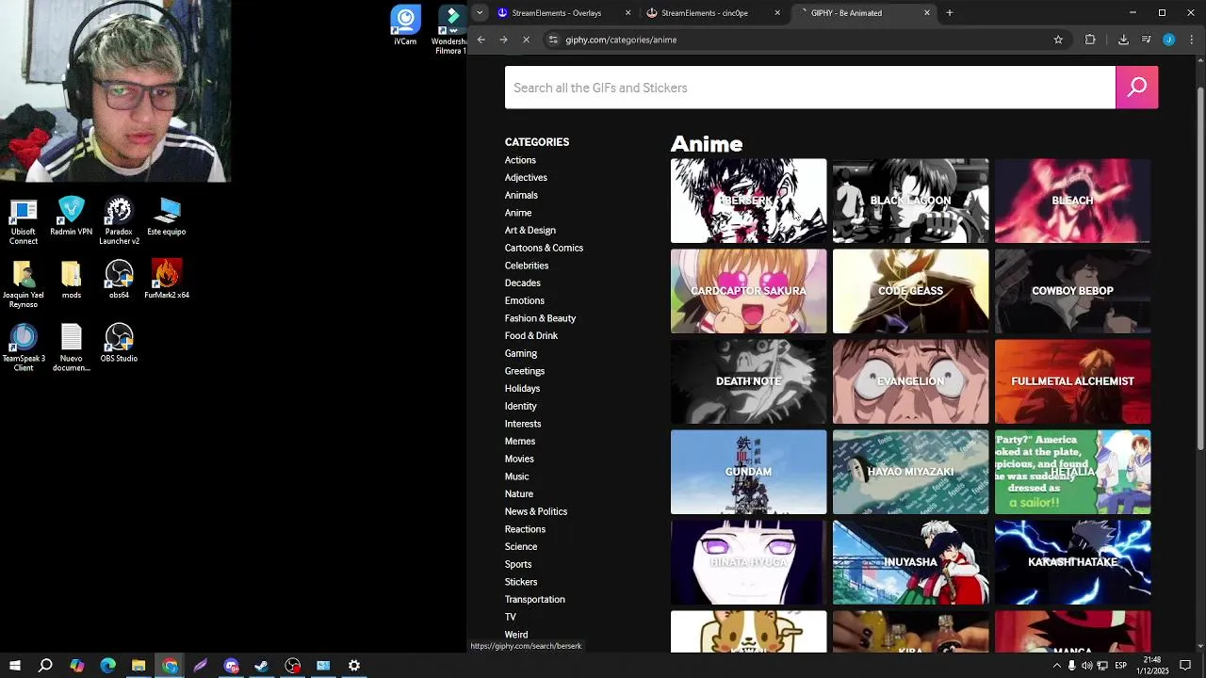Open the Evangelion thumbnail
Viewport: 1206px width, 678px height.
pos(910,381)
